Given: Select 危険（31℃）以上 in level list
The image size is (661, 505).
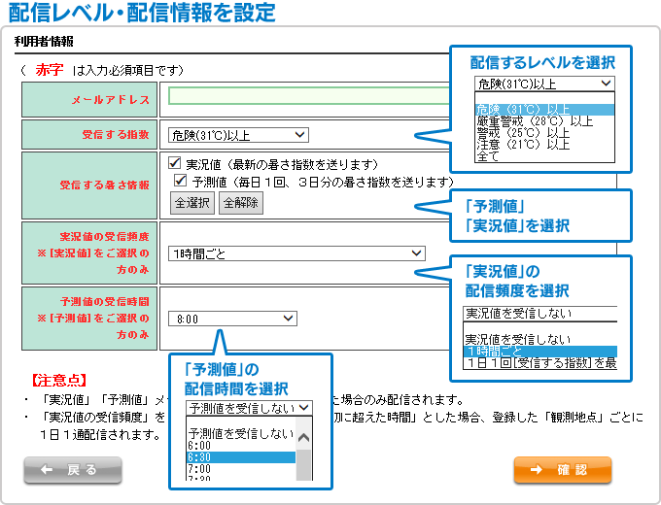Looking at the screenshot, I should pyautogui.click(x=544, y=110).
